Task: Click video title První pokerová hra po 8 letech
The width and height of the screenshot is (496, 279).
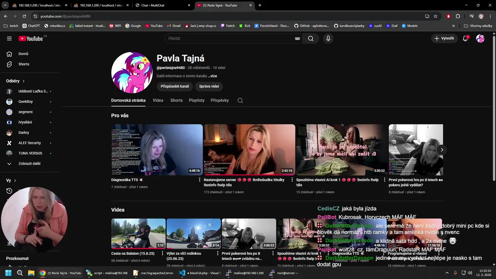Action: pyautogui.click(x=416, y=182)
